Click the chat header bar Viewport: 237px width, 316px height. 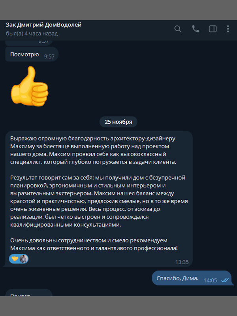pos(118,30)
